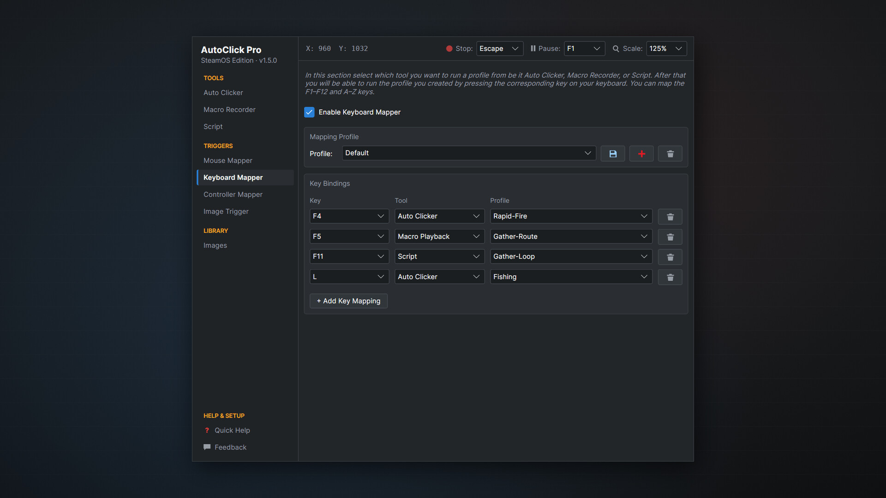The height and width of the screenshot is (498, 886).
Task: Delete the Default mapping profile via trash icon
Action: 670,154
